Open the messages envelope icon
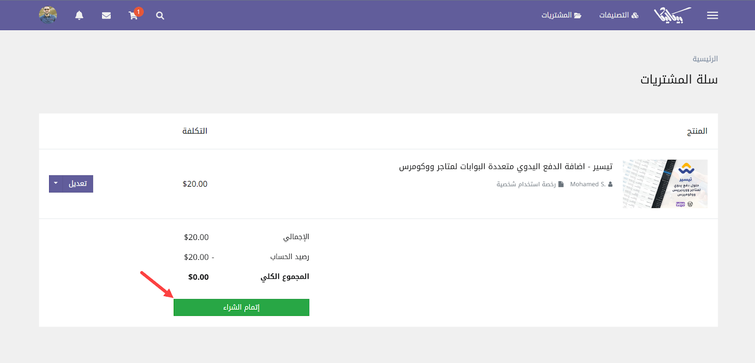 tap(106, 16)
